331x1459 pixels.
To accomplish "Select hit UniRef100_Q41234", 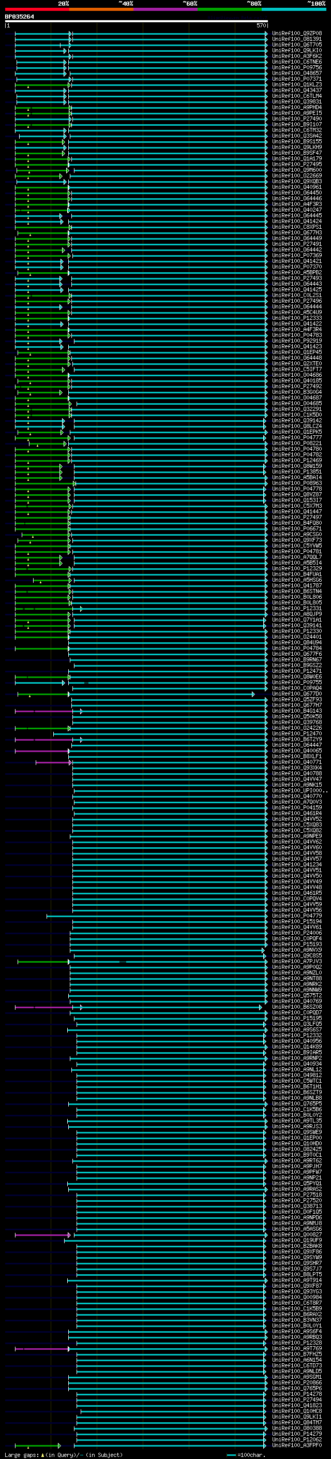I will [x=297, y=865].
